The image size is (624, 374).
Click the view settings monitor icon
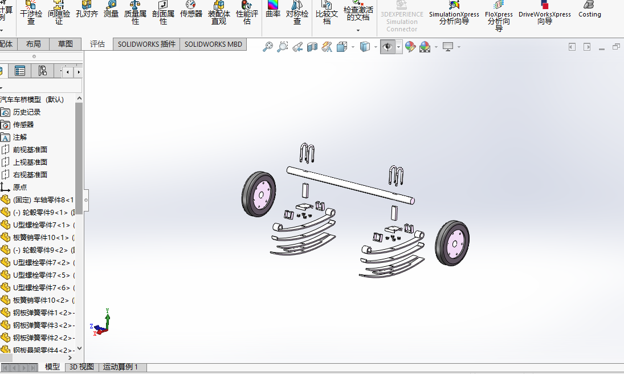pos(448,47)
